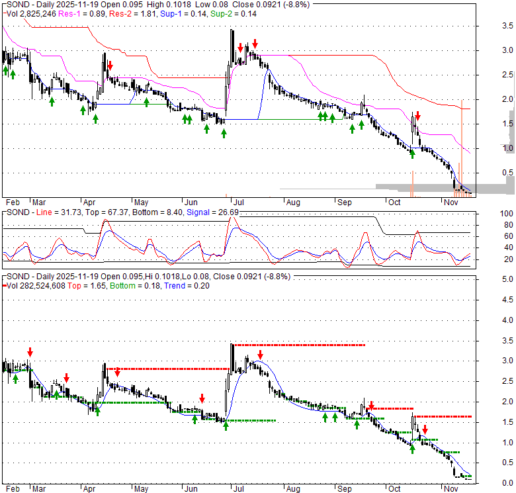516x493 pixels.
Task: Click the tallest orange volume spike in November
Action: 462,148
